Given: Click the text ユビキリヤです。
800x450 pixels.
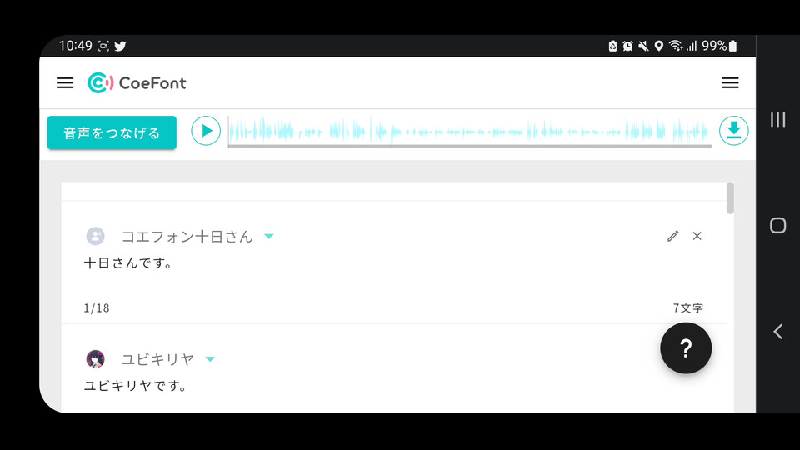Looking at the screenshot, I should tap(136, 386).
